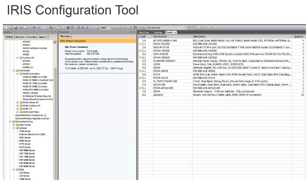Open the 100% zoom level dropdown
Screen dimensions: 308x182
[110, 28]
